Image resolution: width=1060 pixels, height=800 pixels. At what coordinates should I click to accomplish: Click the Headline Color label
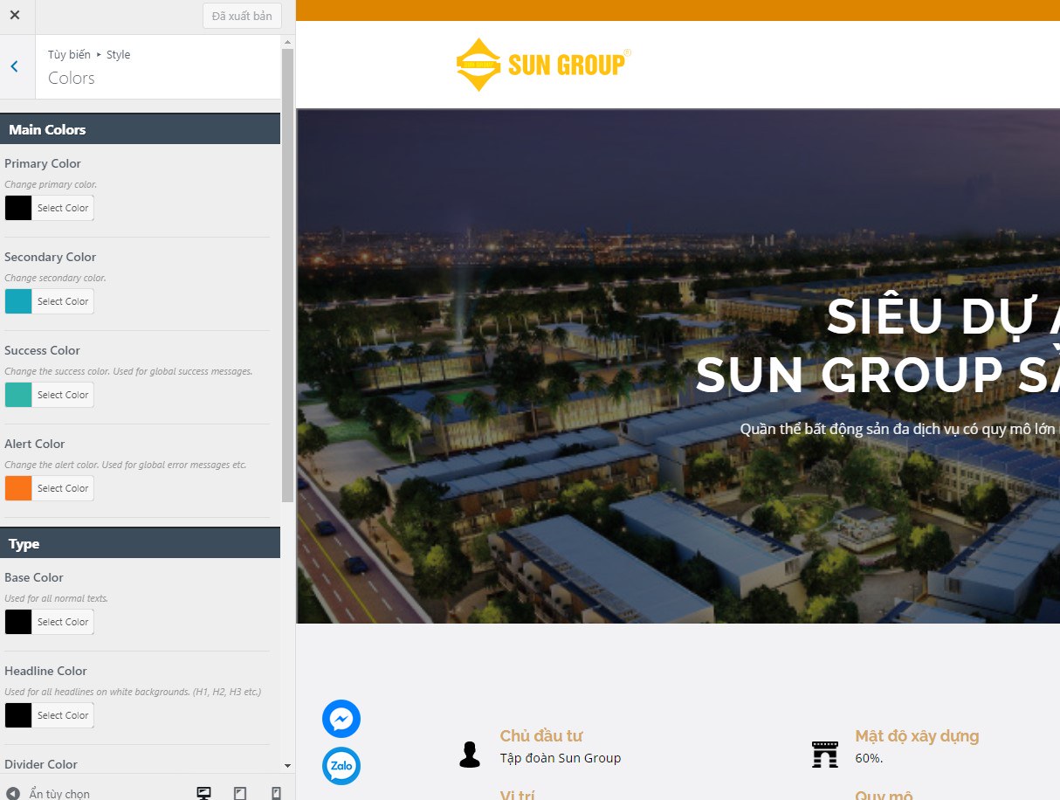pos(45,671)
